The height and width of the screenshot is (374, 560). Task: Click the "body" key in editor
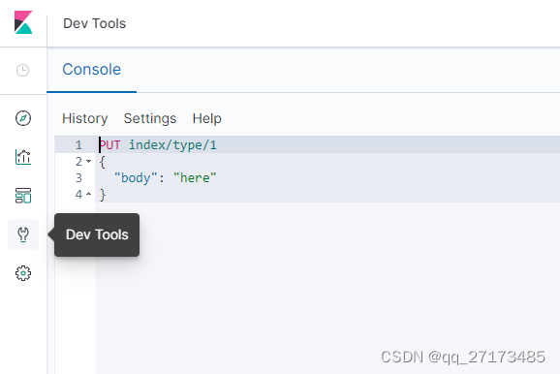pyautogui.click(x=136, y=178)
